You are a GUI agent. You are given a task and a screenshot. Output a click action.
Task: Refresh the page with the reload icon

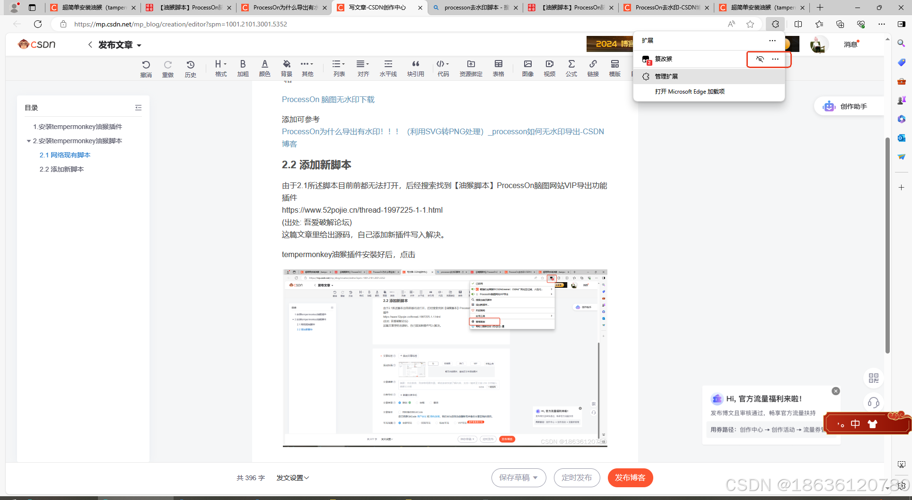point(38,24)
